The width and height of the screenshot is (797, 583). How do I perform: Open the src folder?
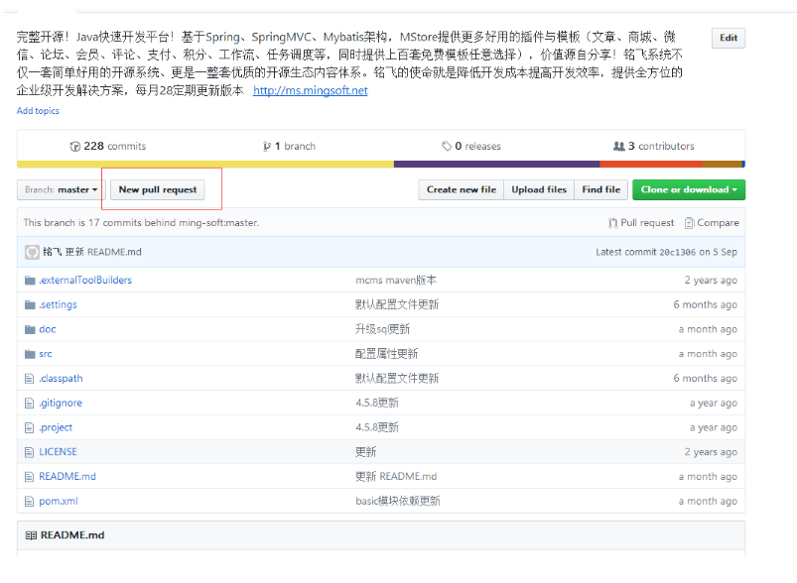point(46,354)
